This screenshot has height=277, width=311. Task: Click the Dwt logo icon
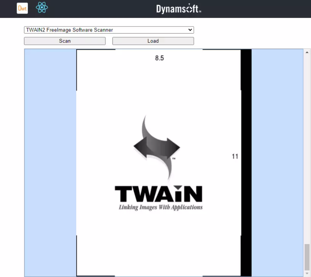22,8
